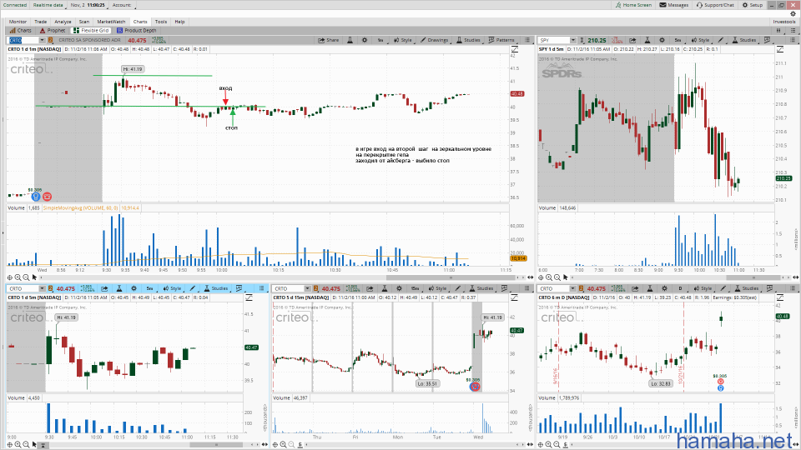The width and height of the screenshot is (801, 450).
Task: Open Studies in CRTO daily chart
Action: point(746,288)
